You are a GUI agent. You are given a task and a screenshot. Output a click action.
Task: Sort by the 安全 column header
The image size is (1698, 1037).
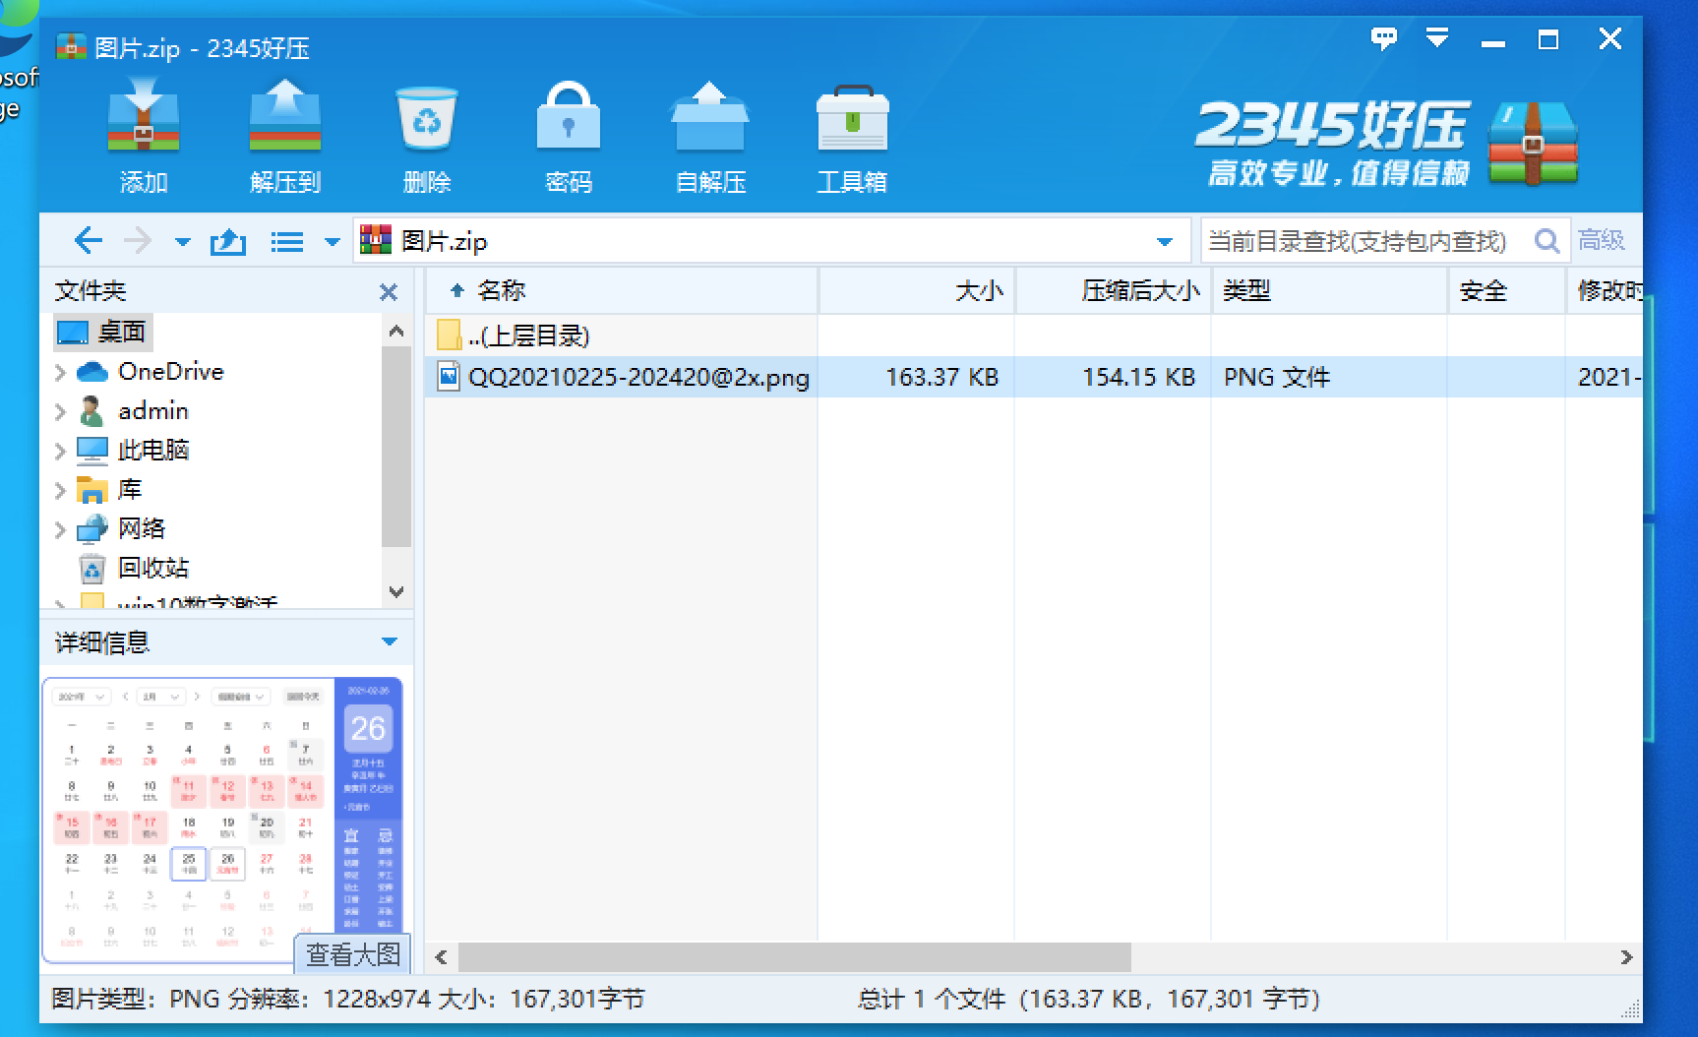click(1506, 290)
